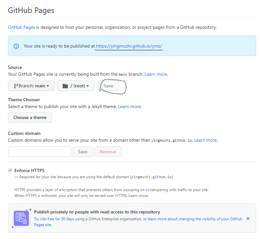The height and width of the screenshot is (239, 260).
Task: Click the folder icon in the root selector
Action: coord(65,86)
